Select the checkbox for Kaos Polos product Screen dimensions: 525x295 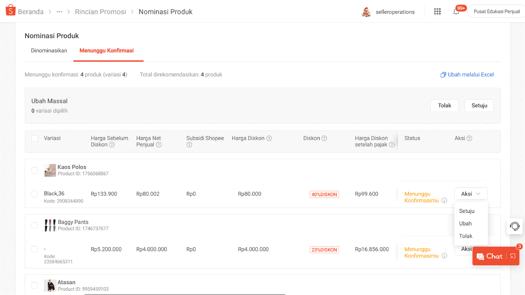tap(35, 170)
